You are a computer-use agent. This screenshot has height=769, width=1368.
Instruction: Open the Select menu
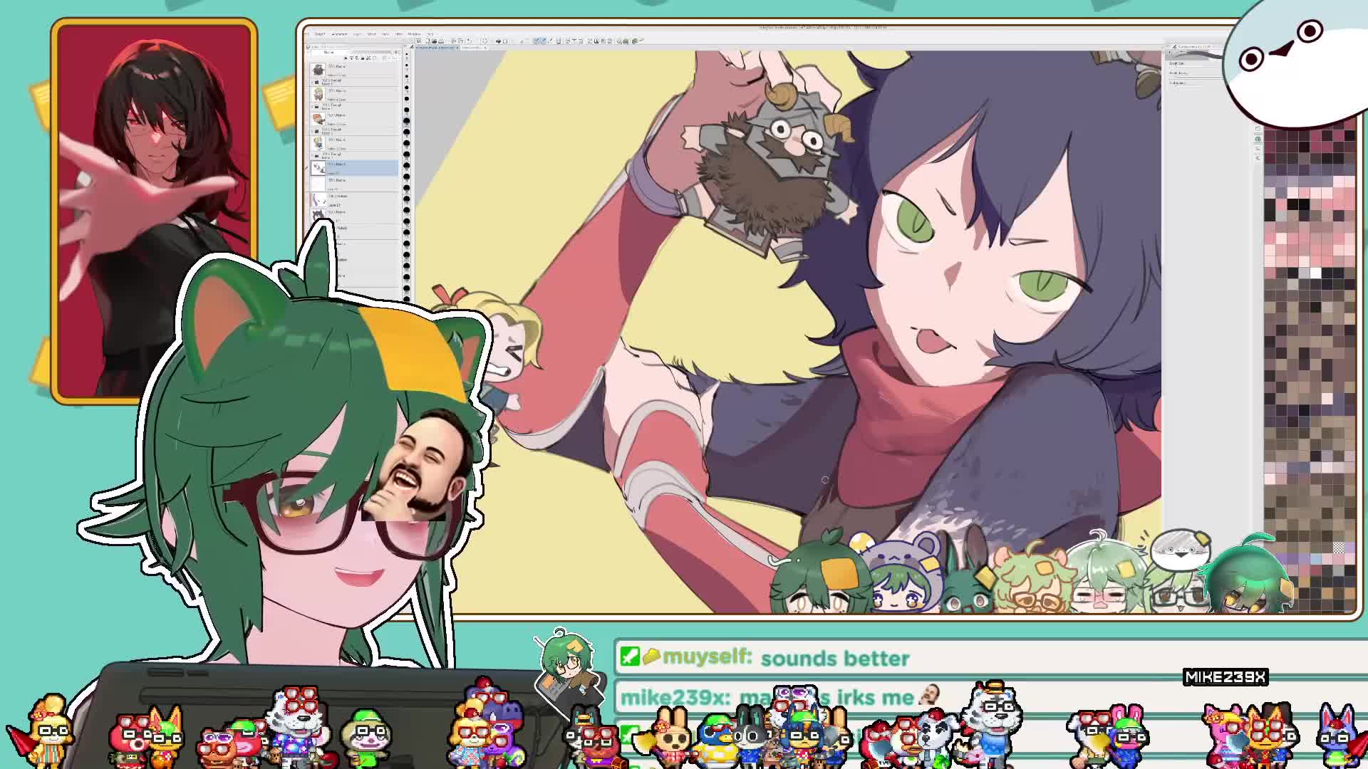[372, 33]
